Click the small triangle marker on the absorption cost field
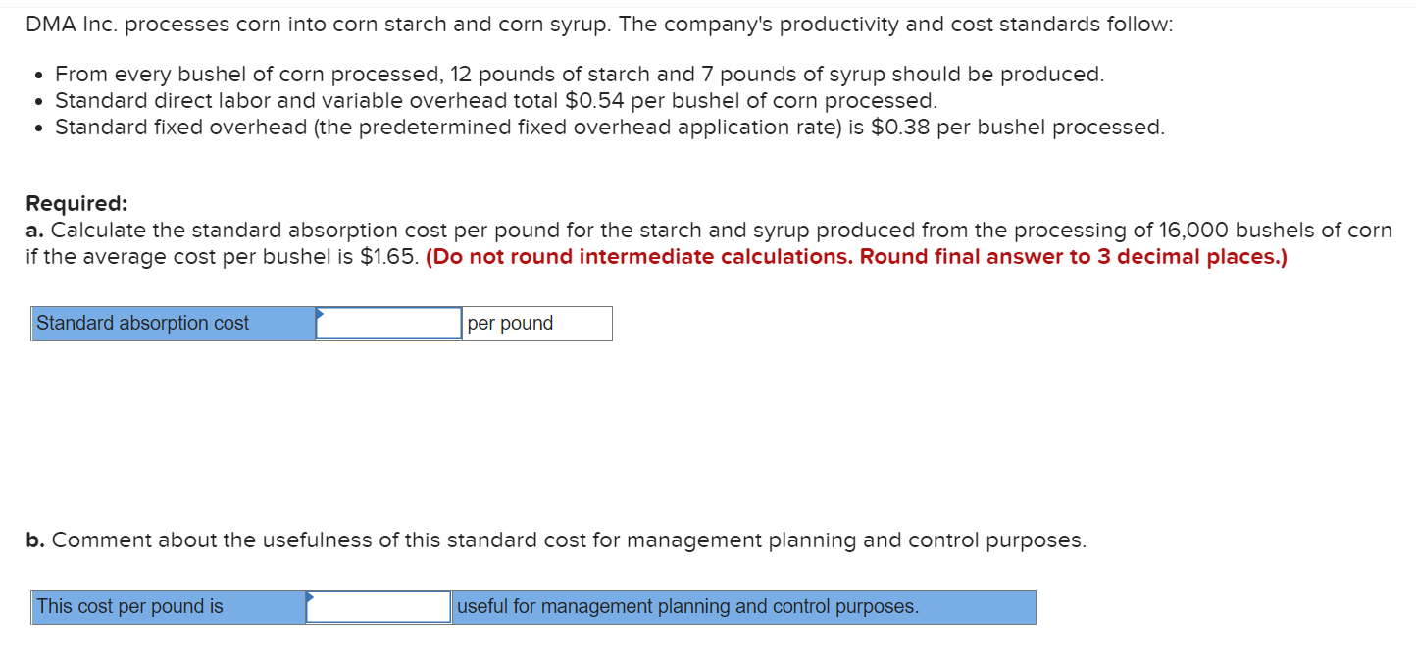Viewport: 1416px width, 669px height. pos(318,312)
